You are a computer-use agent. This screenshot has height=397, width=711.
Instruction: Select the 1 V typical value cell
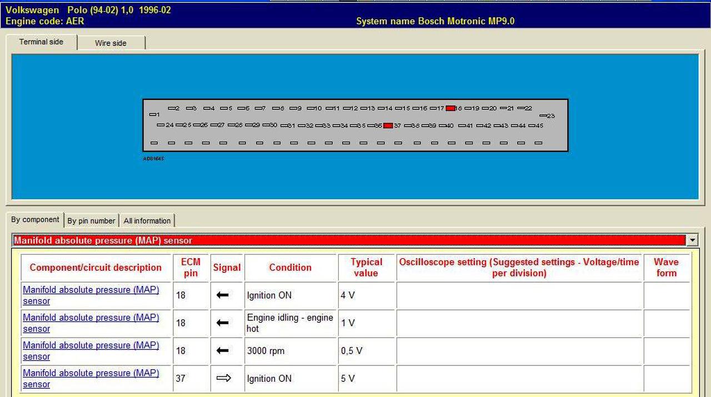coord(367,323)
